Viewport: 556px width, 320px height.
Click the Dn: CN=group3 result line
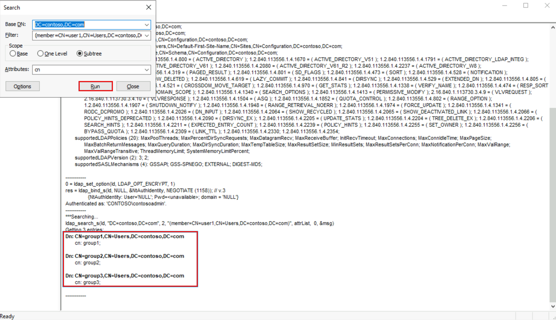coord(125,276)
